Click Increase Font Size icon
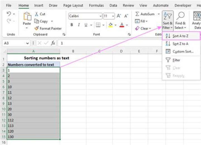201x145 pixels. pyautogui.click(x=119, y=16)
